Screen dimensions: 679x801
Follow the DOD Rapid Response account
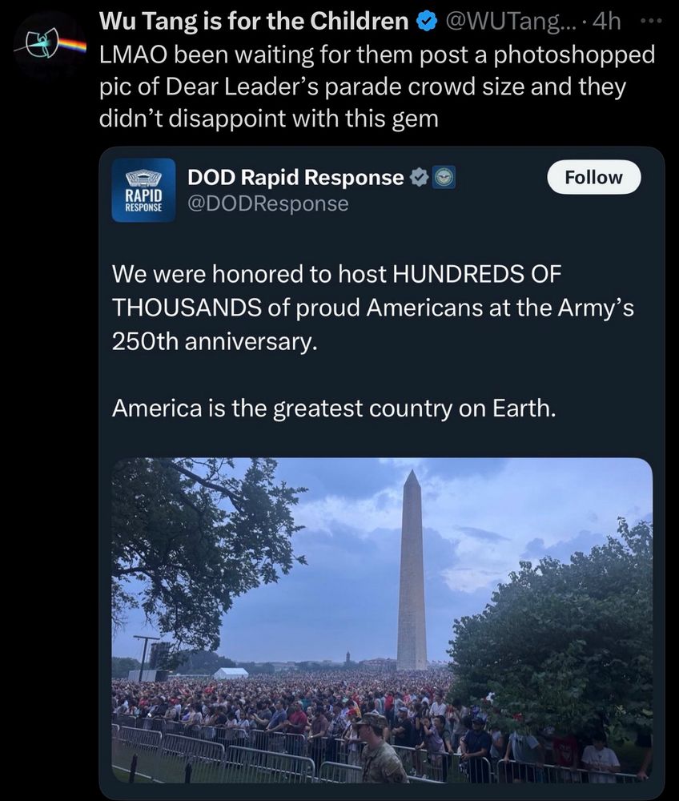(594, 177)
